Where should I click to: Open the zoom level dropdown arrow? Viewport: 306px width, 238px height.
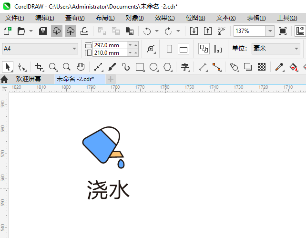click(x=270, y=31)
